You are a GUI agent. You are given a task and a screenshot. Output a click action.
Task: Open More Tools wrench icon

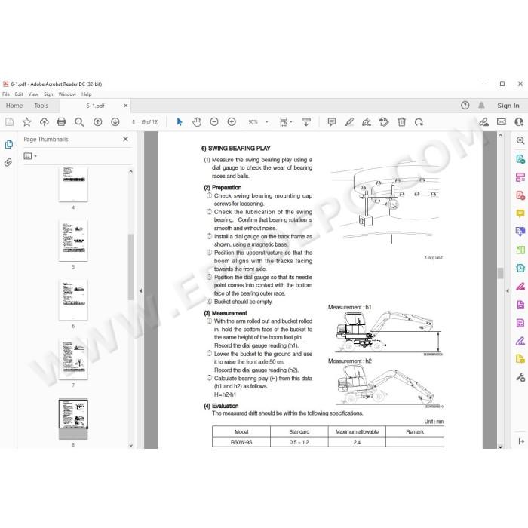pyautogui.click(x=520, y=377)
